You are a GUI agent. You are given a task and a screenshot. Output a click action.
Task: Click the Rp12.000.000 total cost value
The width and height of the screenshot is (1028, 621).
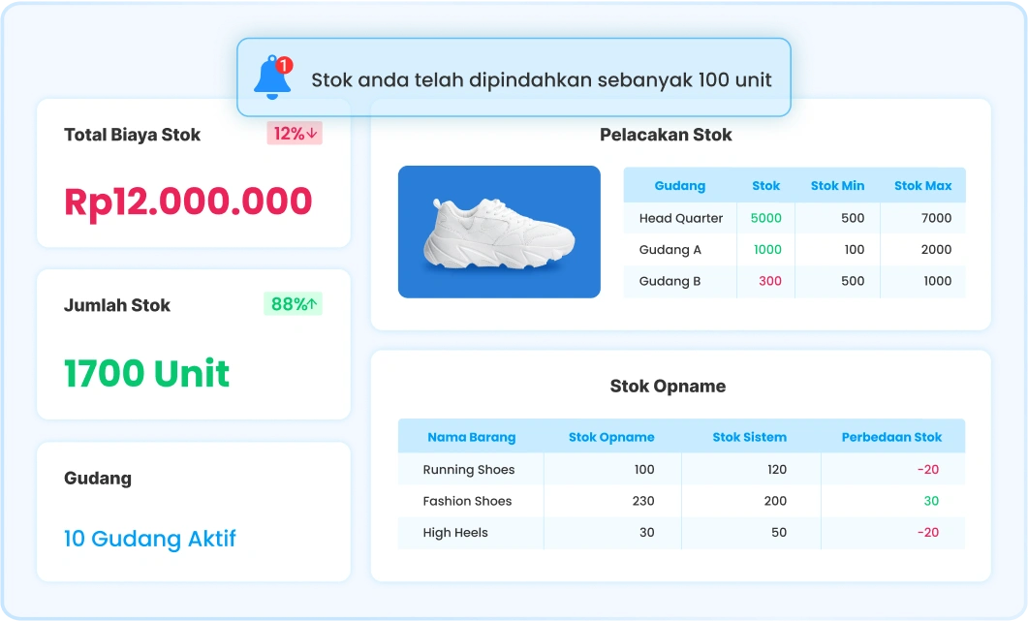pyautogui.click(x=185, y=202)
